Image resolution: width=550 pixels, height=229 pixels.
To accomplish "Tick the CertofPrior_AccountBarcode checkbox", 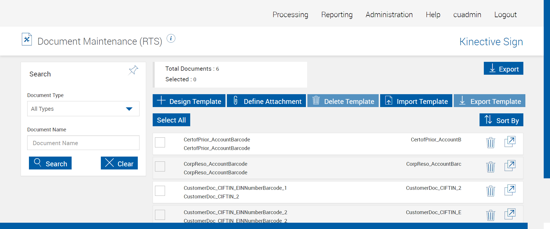I will pos(160,142).
